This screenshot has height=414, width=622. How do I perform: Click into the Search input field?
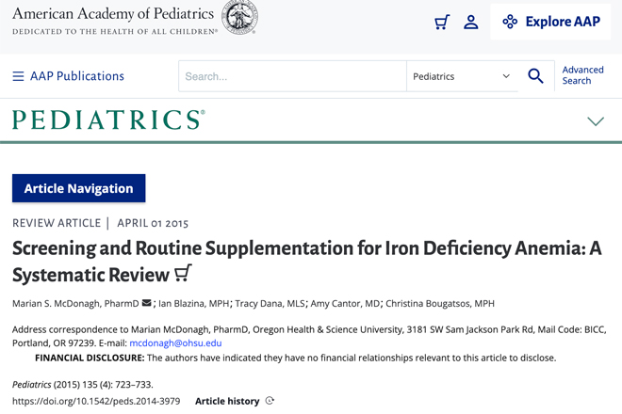[293, 76]
